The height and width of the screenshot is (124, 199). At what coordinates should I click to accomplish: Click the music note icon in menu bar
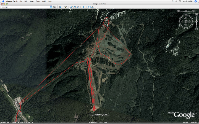(x=172, y=1)
